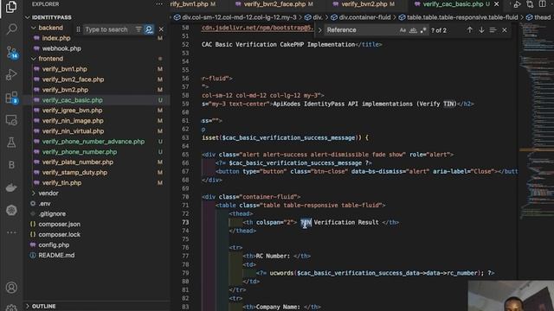Click the B icon in activity bar

pos(11,165)
